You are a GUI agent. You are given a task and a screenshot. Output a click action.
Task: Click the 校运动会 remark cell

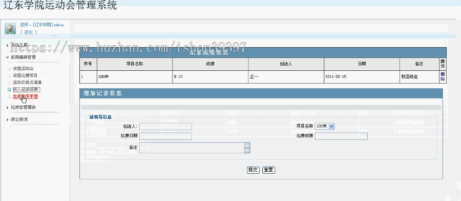pyautogui.click(x=420, y=77)
